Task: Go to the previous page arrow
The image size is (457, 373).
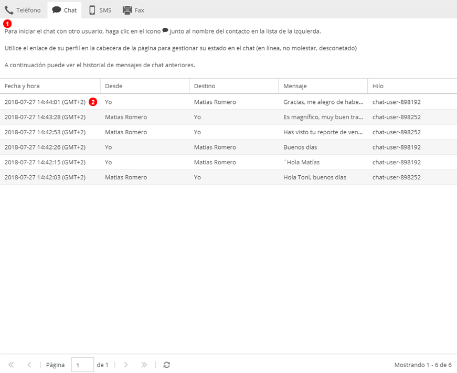Action: pyautogui.click(x=29, y=365)
